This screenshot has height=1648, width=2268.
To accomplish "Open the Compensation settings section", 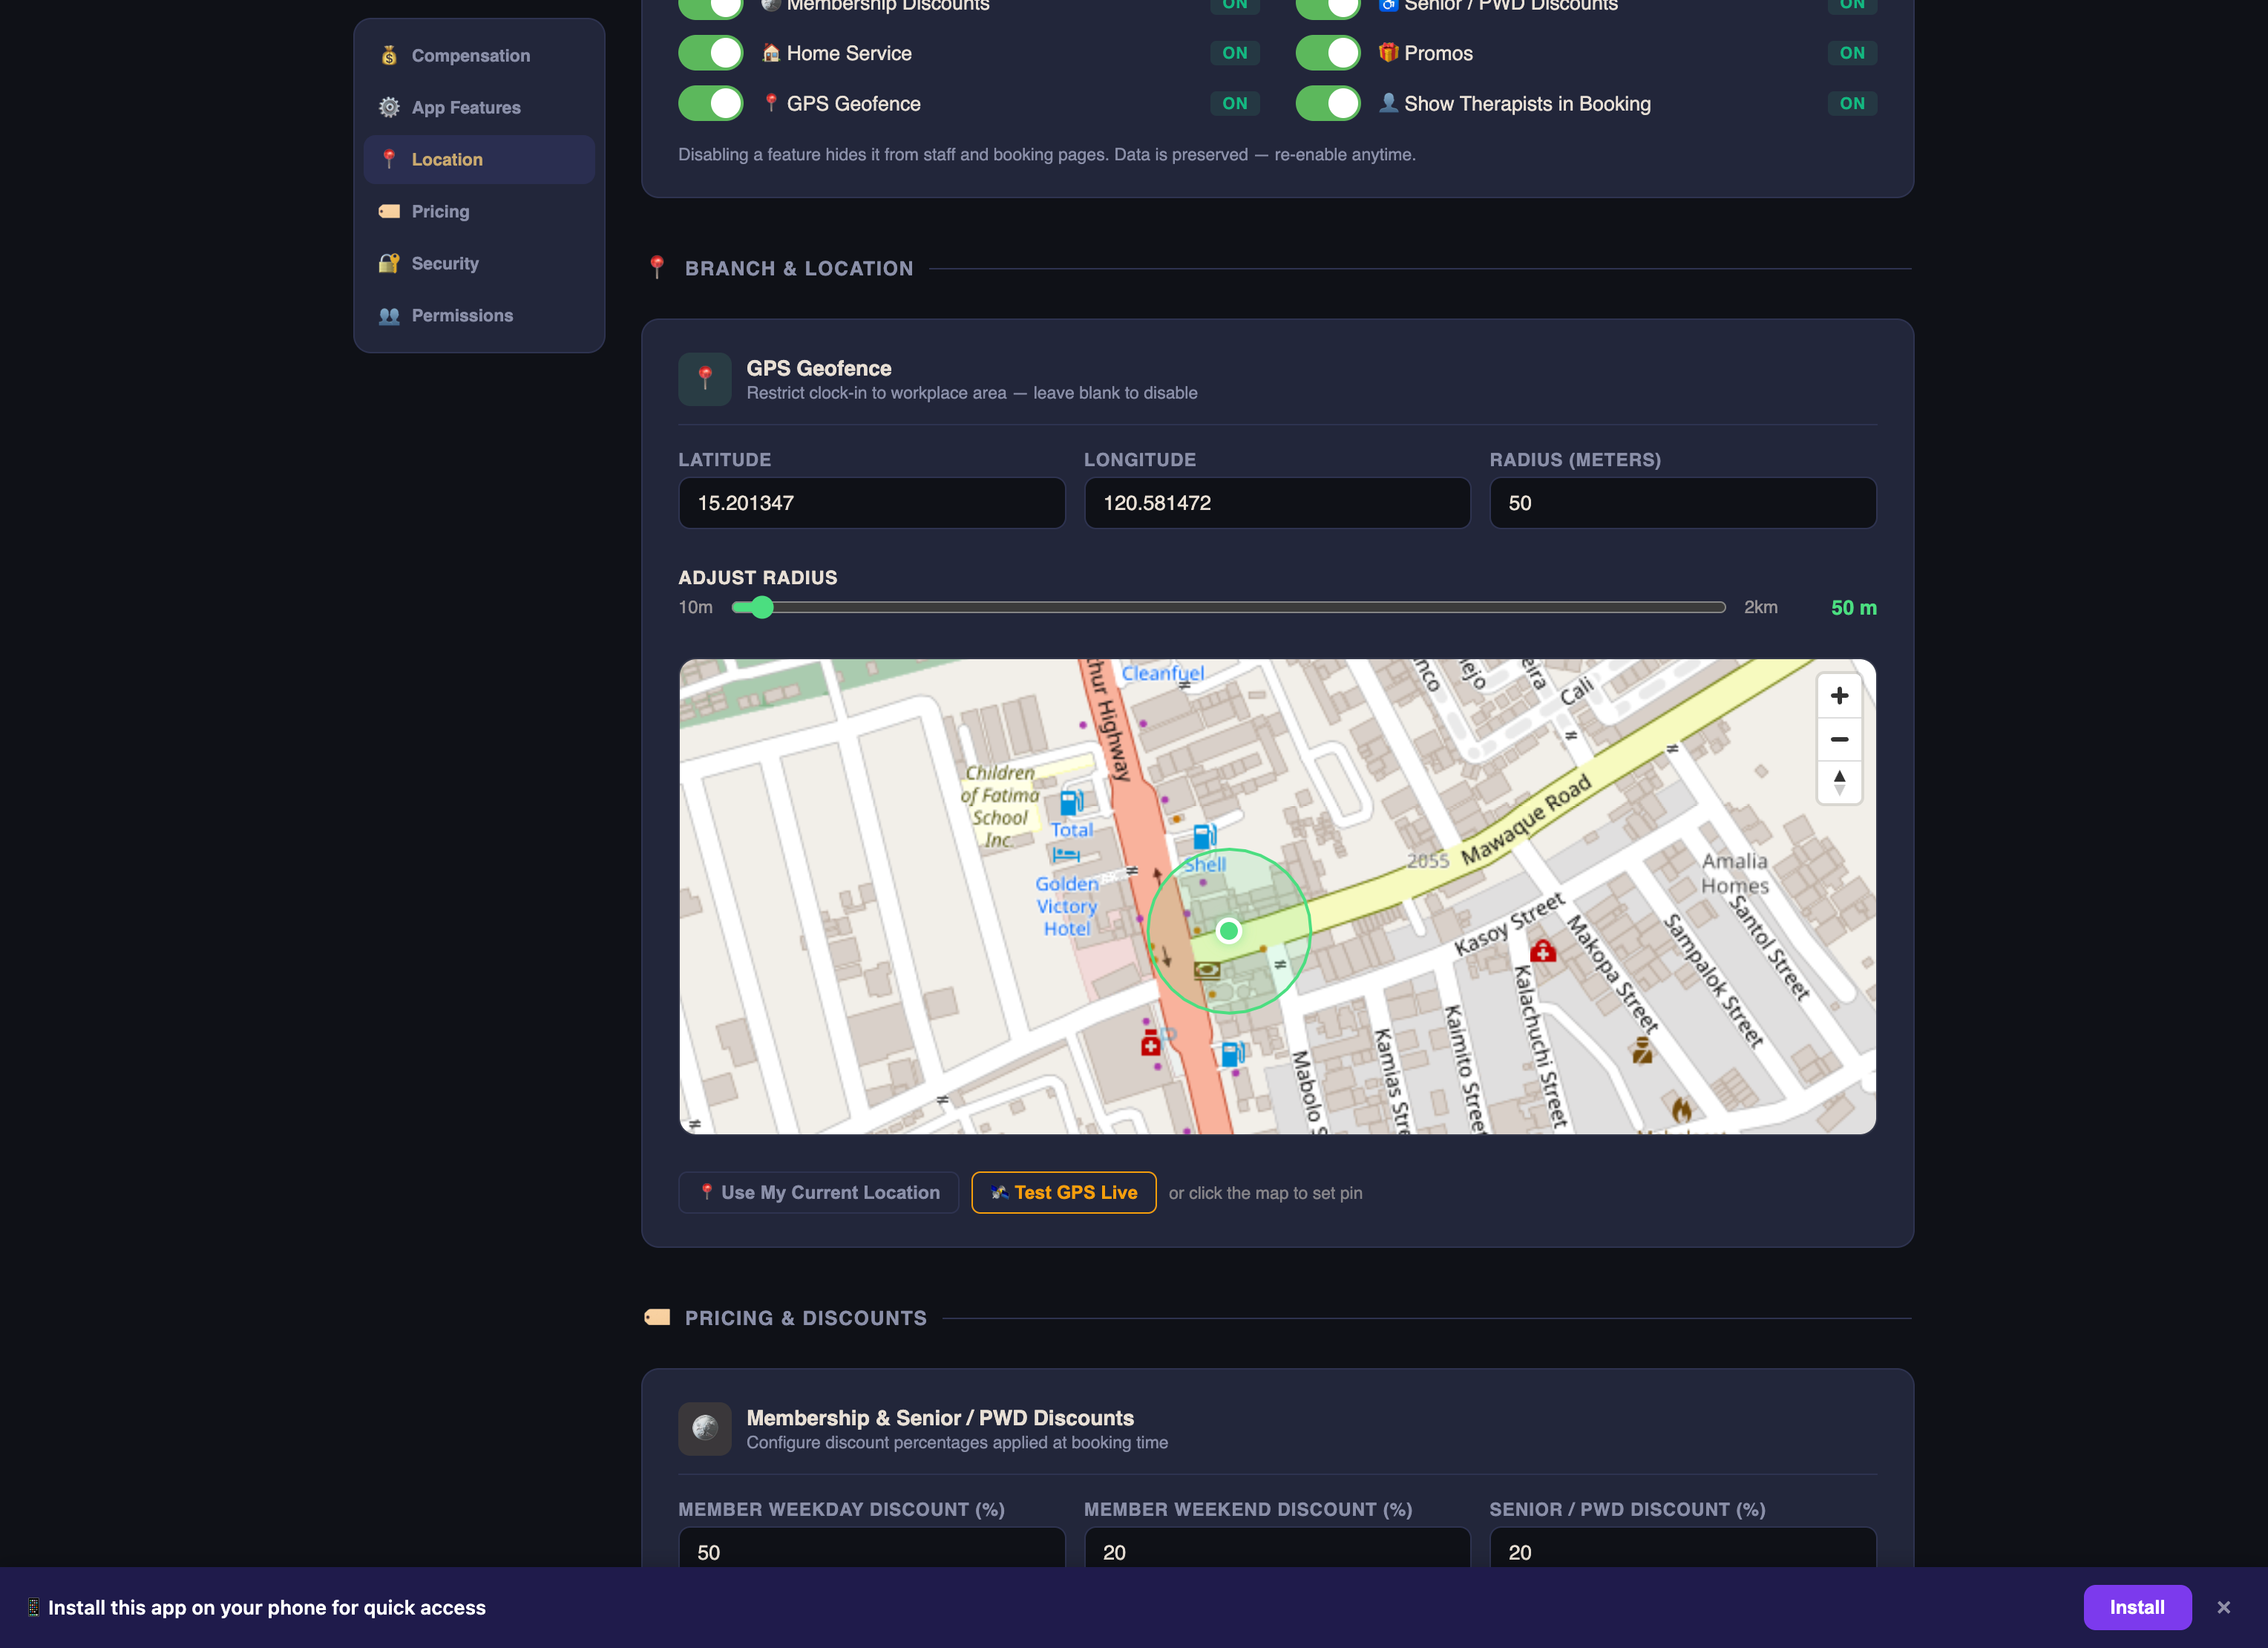I will (x=479, y=56).
